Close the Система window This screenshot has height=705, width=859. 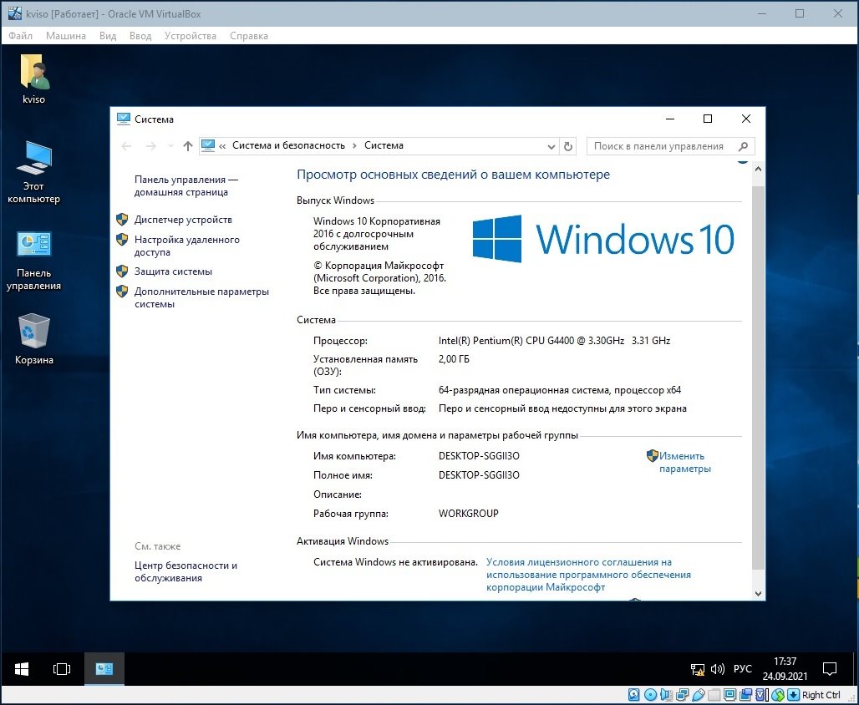point(745,119)
